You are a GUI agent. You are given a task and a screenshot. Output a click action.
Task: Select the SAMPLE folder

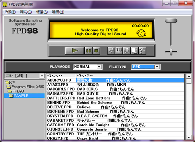(24, 96)
